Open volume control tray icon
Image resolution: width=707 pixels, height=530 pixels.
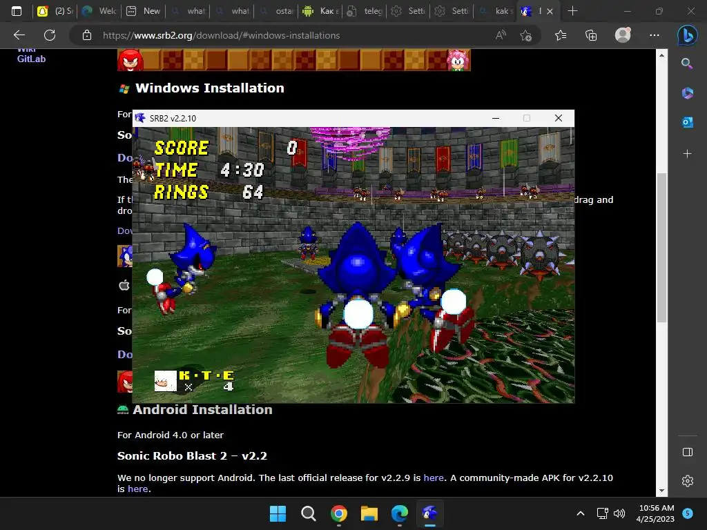(619, 513)
